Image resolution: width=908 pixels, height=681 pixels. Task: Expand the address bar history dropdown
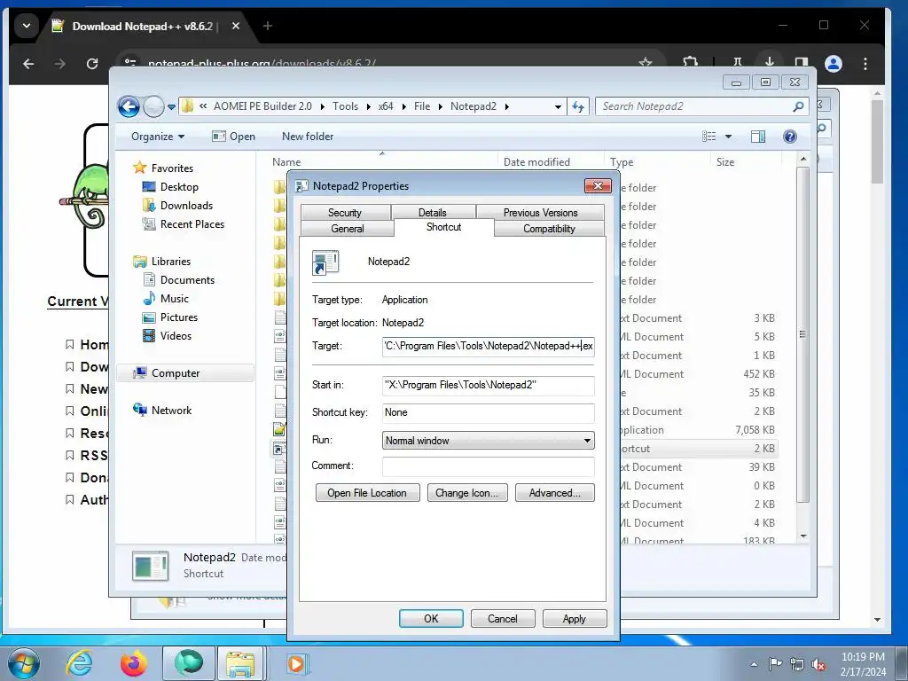[x=558, y=106]
